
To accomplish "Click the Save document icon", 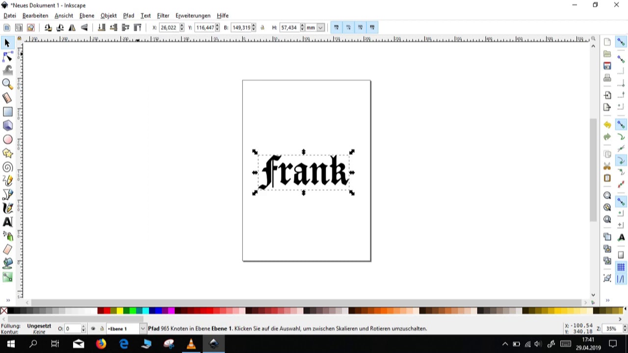I will [607, 66].
